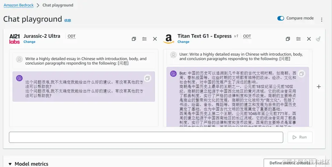The width and height of the screenshot is (332, 167).
Task: Click the Run button
Action: [x=300, y=137]
